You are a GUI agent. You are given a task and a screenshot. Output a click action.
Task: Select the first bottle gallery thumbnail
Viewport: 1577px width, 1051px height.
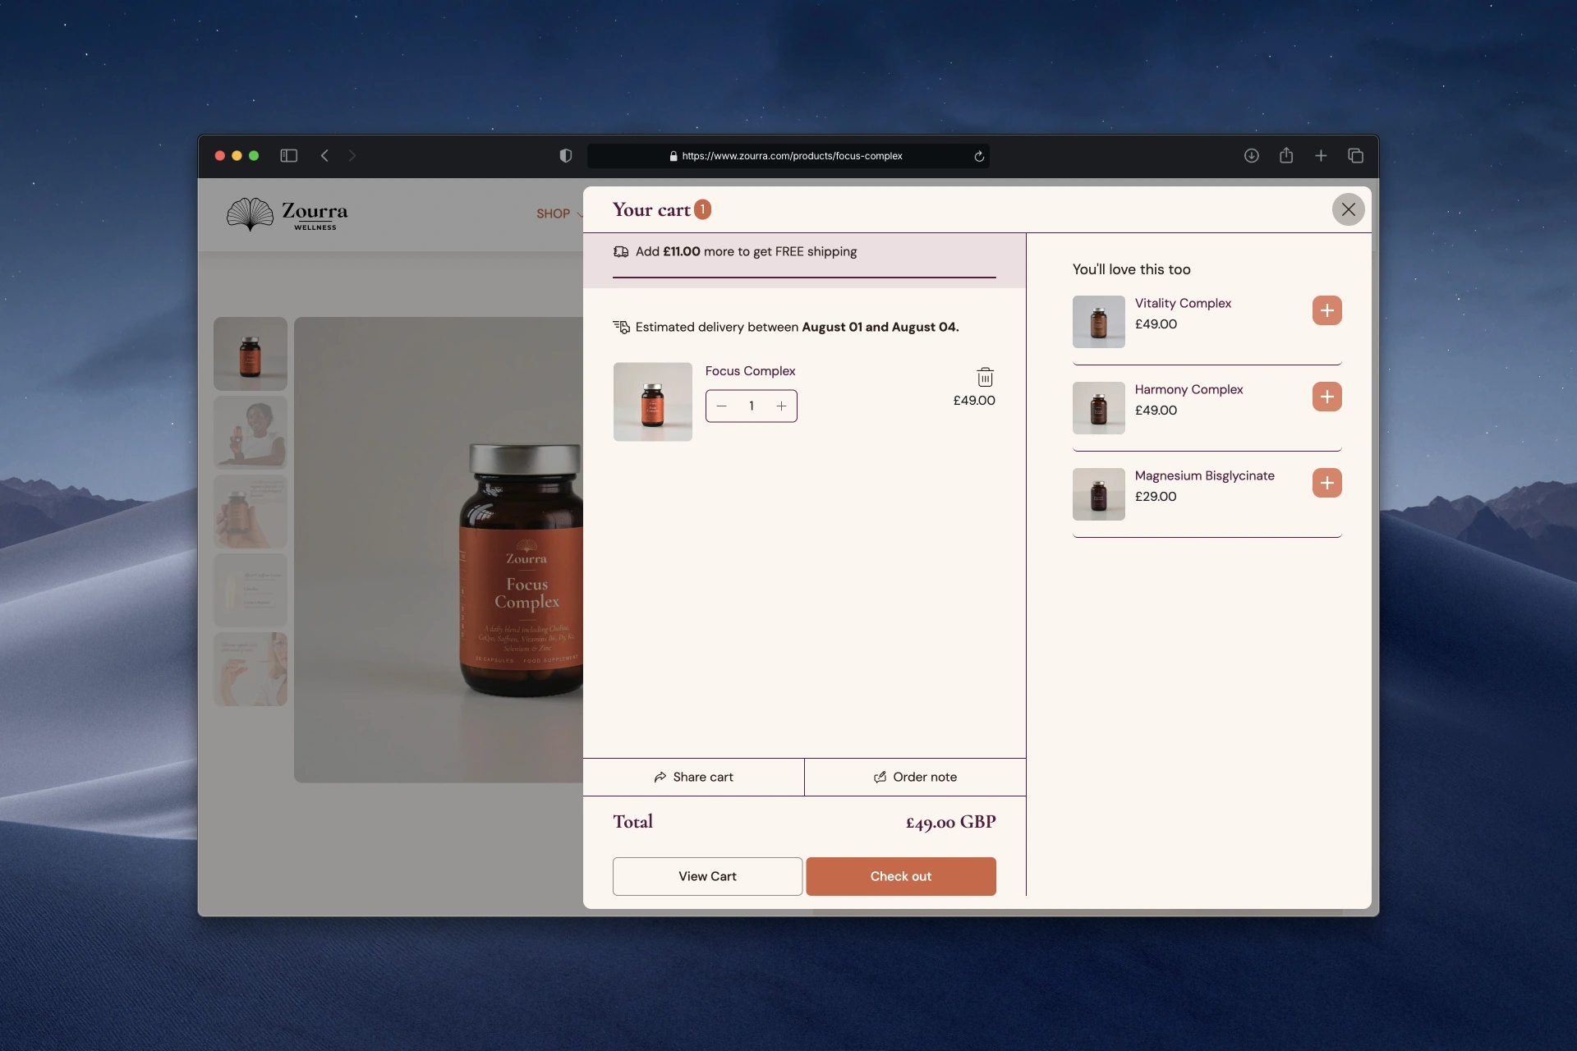point(251,354)
